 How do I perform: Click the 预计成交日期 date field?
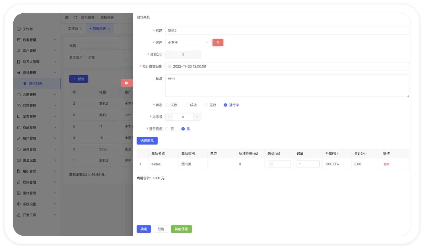[287, 67]
